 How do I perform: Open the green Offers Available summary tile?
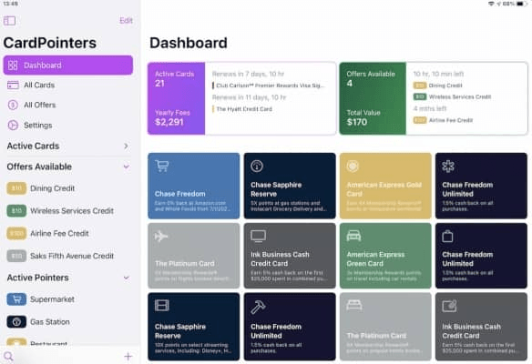tap(373, 98)
